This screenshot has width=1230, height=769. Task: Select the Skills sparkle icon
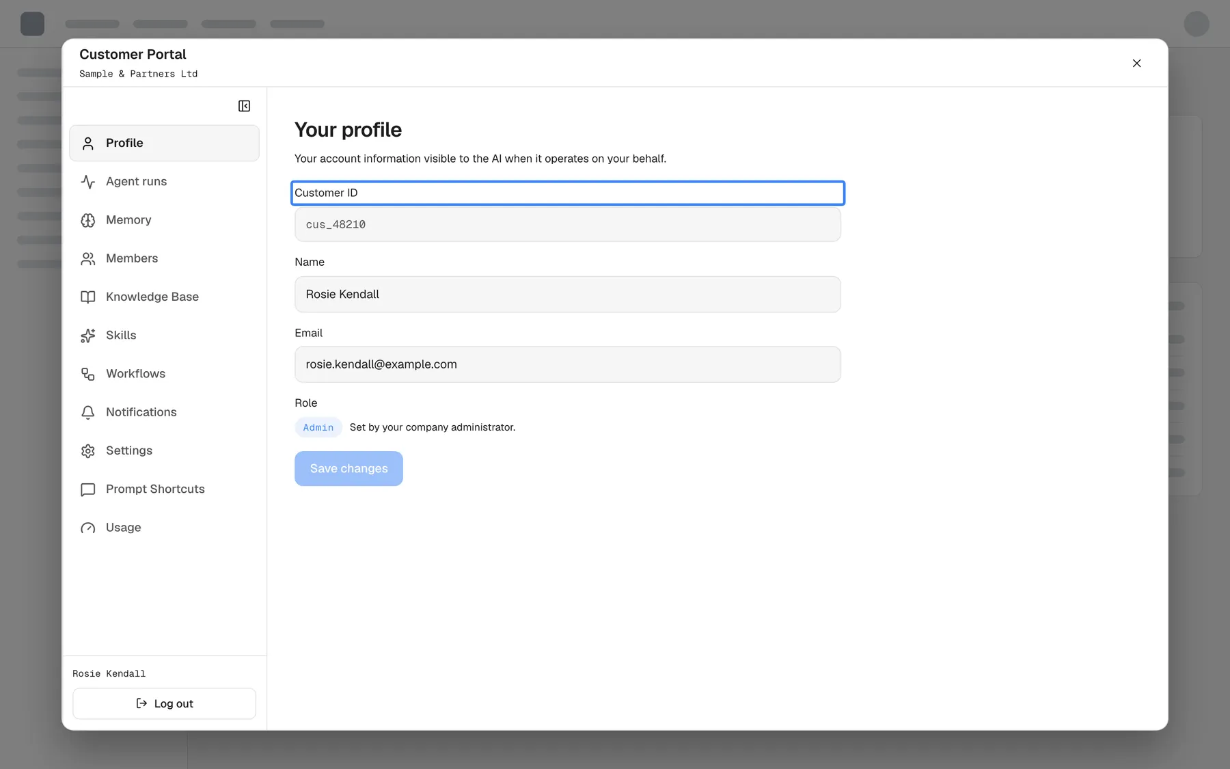[88, 336]
